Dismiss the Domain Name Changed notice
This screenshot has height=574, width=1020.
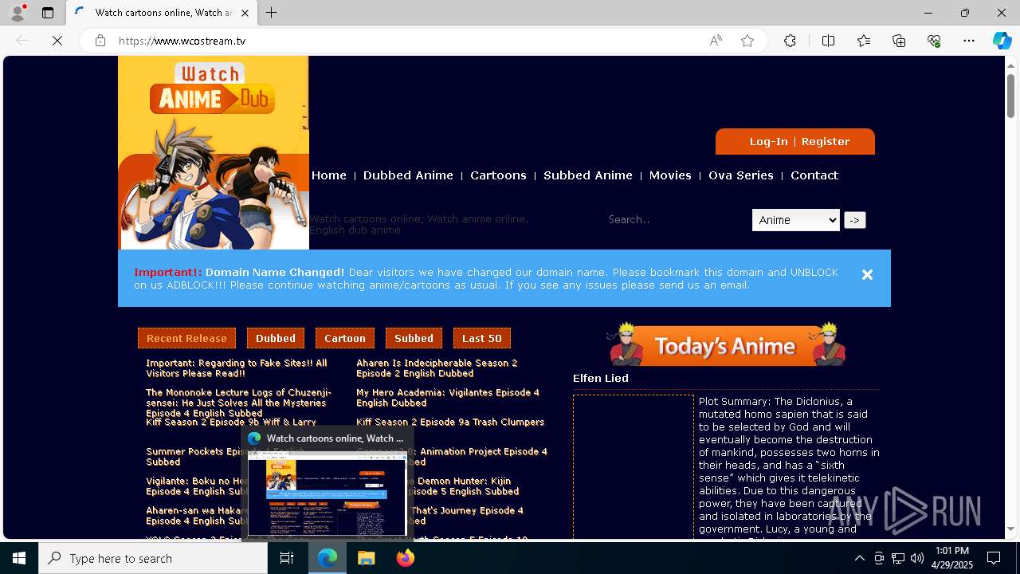[867, 274]
